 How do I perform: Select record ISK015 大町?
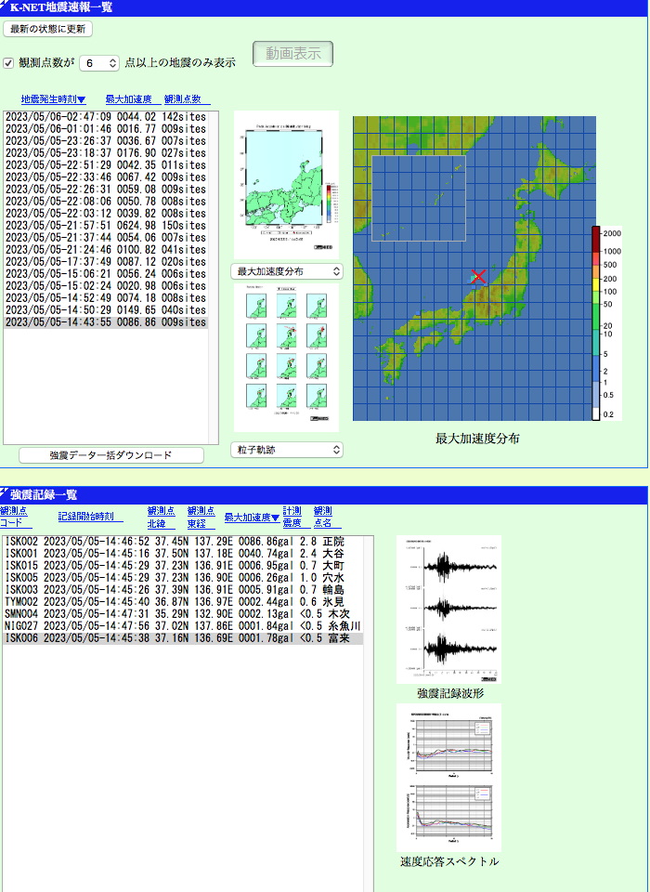(x=183, y=566)
